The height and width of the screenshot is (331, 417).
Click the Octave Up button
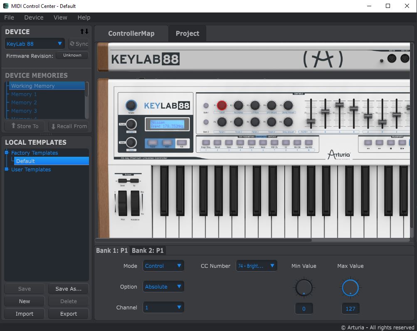click(134, 181)
